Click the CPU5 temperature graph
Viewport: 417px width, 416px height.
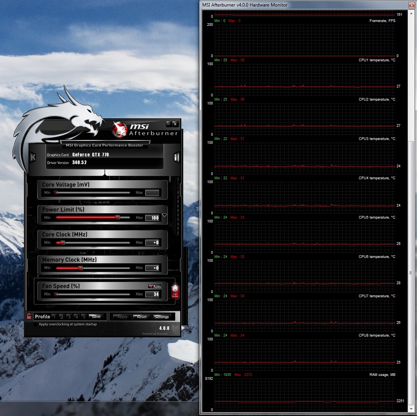point(305,237)
